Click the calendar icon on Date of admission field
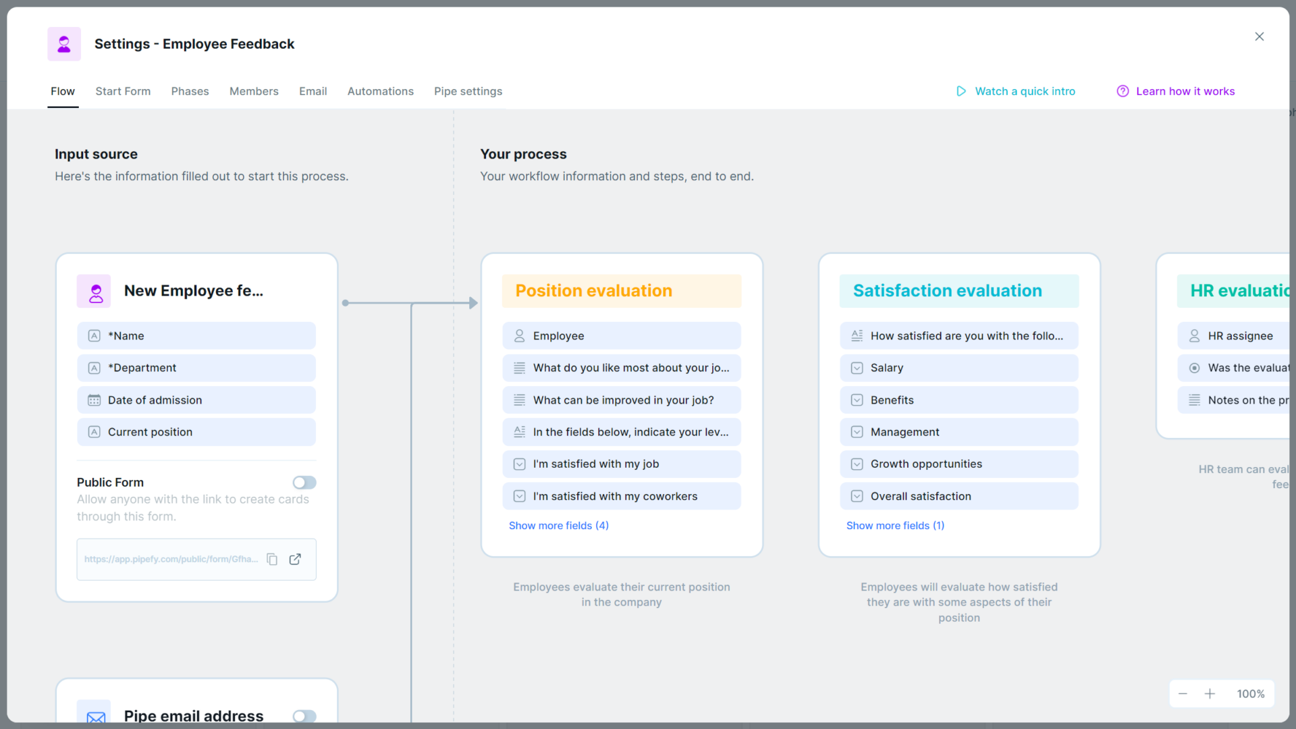The image size is (1296, 729). [x=94, y=400]
